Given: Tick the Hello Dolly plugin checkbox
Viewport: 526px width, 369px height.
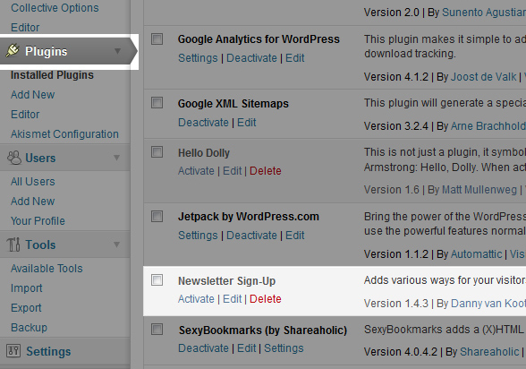Looking at the screenshot, I should pos(157,151).
